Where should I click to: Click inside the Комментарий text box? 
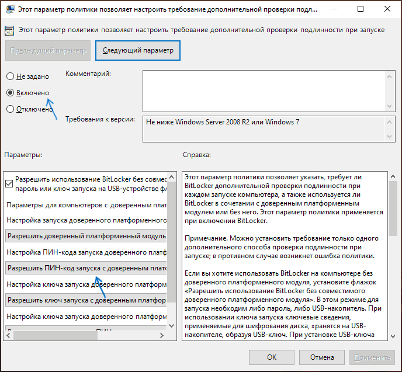264,91
